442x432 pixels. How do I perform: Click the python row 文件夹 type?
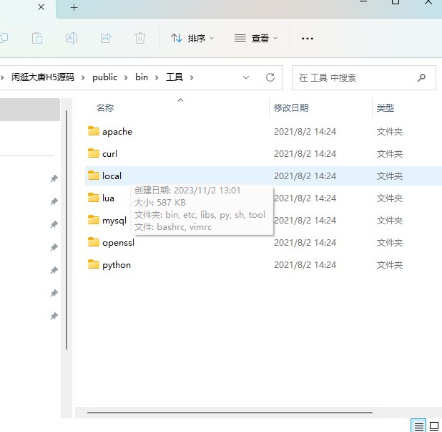390,265
